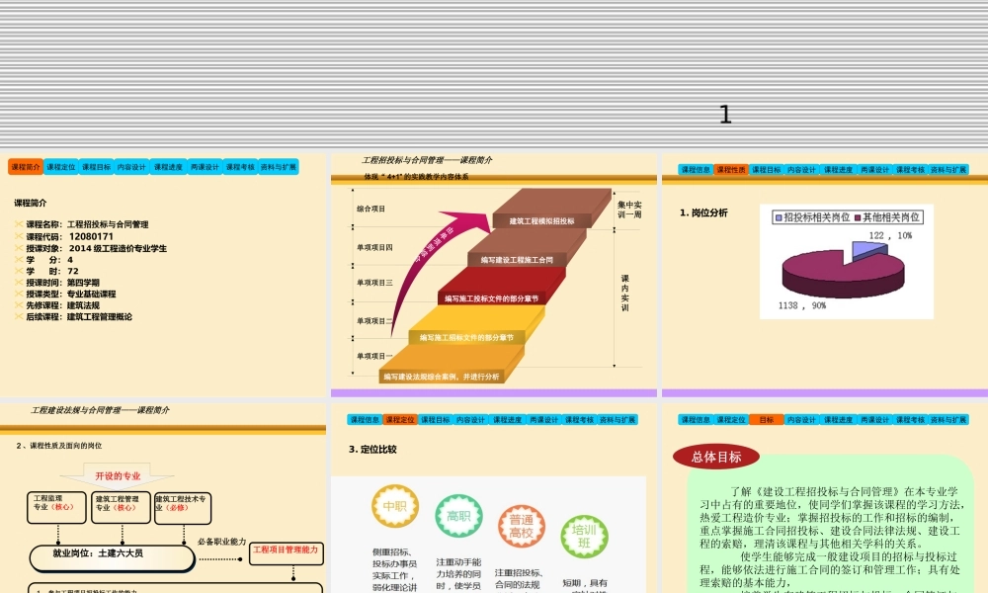Open 两课设计 tab on the 课程简介 slide
This screenshot has height=593, width=988.
205,167
